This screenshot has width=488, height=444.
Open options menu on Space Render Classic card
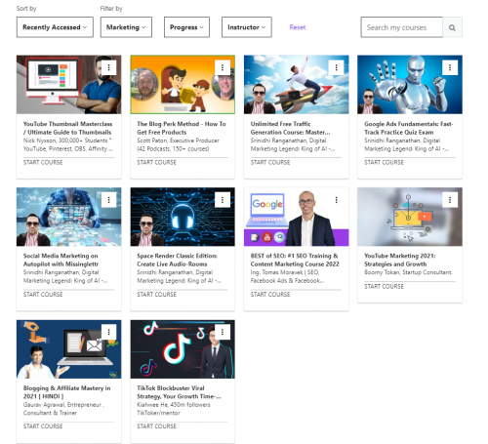tap(223, 200)
